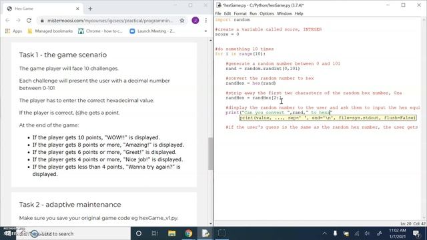Click the 'randHex = hex(rand)' line
Viewport: 427px width, 240px height.
[251, 83]
